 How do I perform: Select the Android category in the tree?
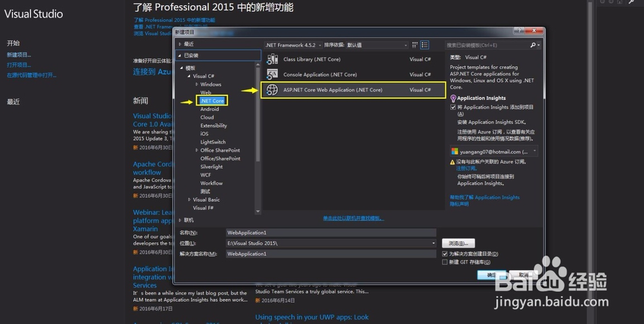209,109
